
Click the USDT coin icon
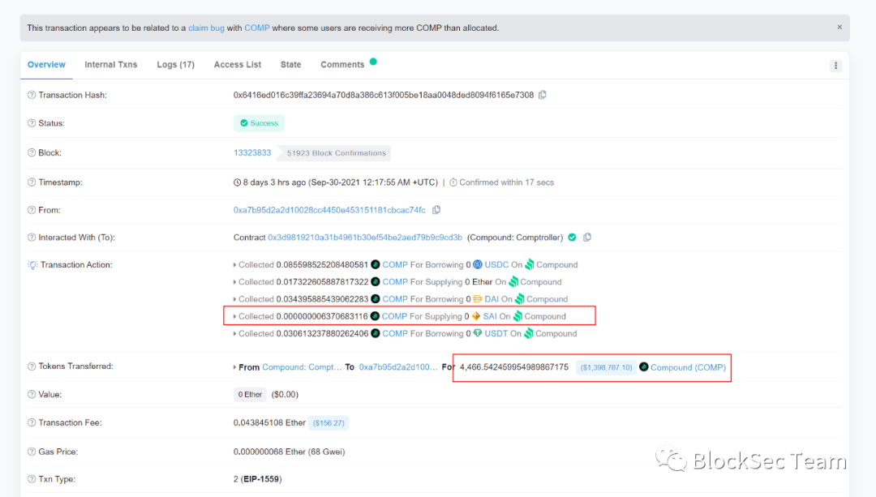(478, 333)
